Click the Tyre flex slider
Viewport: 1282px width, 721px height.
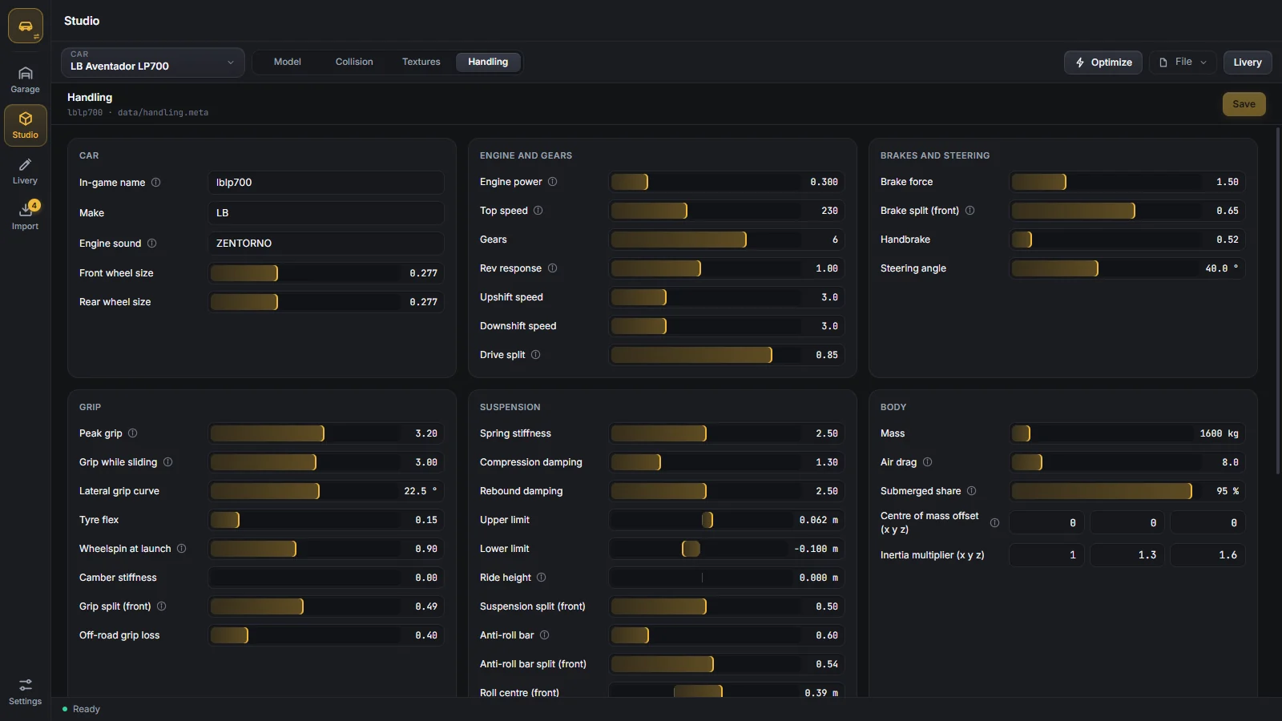click(x=326, y=520)
